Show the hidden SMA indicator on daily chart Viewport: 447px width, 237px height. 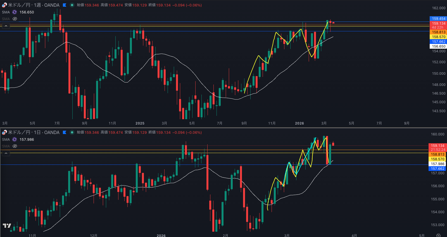(x=15, y=146)
